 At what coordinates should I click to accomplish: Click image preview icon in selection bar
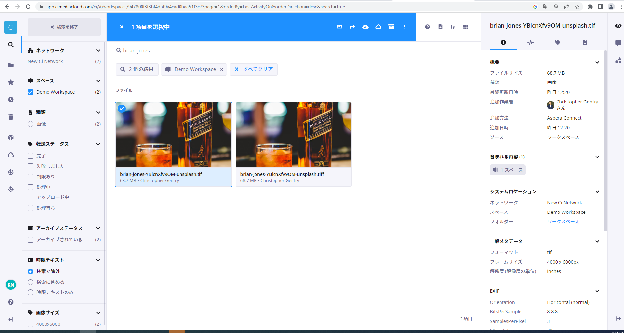(x=339, y=27)
